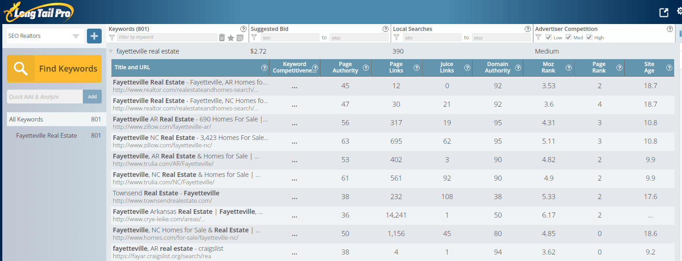Click the magnifier icon on Find Keywords
This screenshot has width=682, height=261.
[x=21, y=68]
